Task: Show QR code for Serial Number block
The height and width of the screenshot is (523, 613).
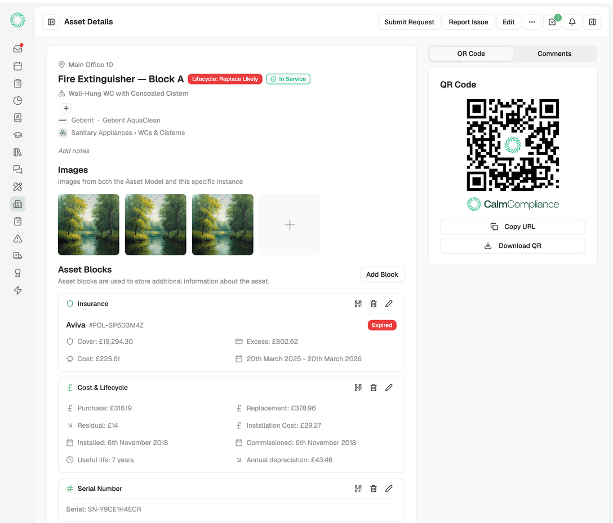Action: point(358,489)
